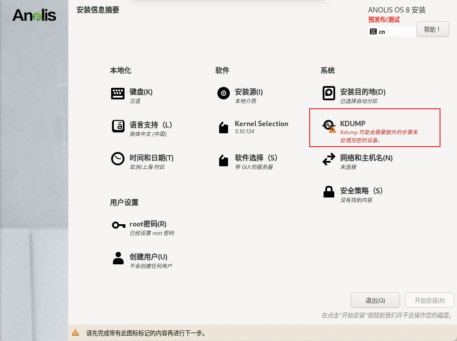Open 网络和主机名(N) configuration label
The height and width of the screenshot is (341, 457).
coord(366,158)
